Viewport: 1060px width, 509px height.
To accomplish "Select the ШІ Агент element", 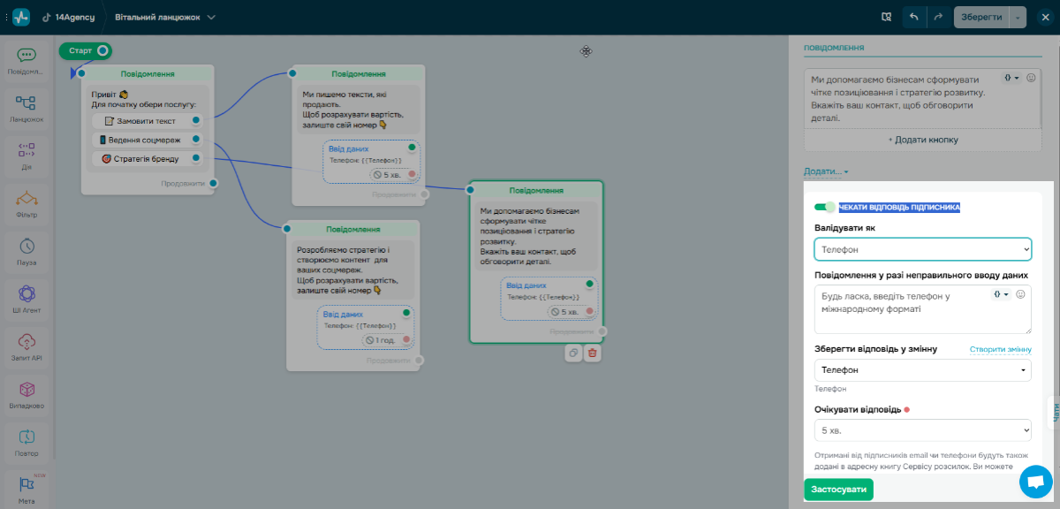I will coord(26,300).
